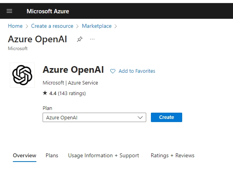The width and height of the screenshot is (233, 169).
Task: Click the heart favorites icon
Action: coord(113,71)
